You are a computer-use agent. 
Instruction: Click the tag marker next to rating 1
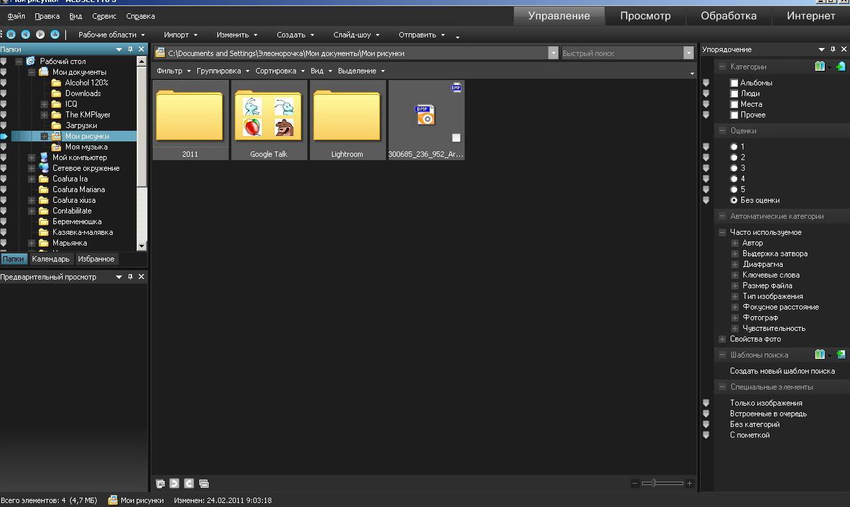[706, 147]
